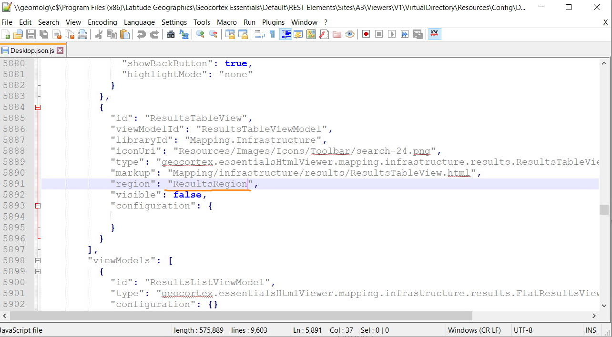The height and width of the screenshot is (337, 612).
Task: Toggle Word Wrap toolbar button
Action: click(x=260, y=34)
